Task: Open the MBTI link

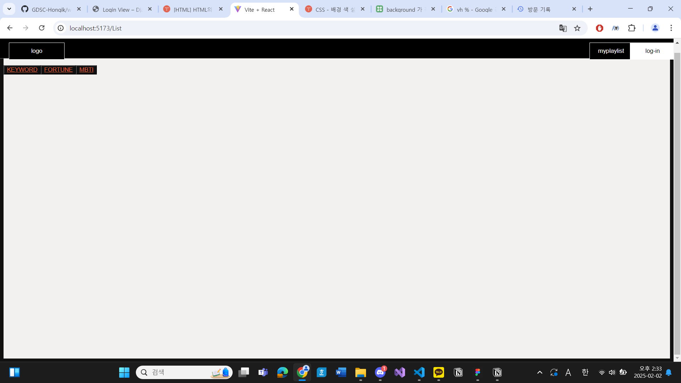Action: [86, 70]
